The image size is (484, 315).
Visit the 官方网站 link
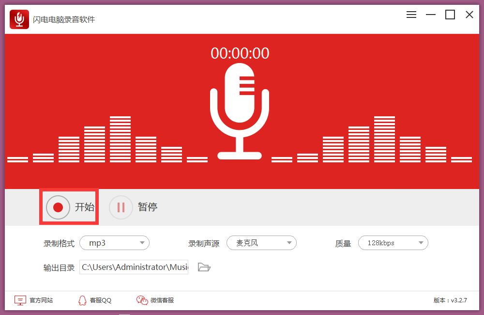42,300
